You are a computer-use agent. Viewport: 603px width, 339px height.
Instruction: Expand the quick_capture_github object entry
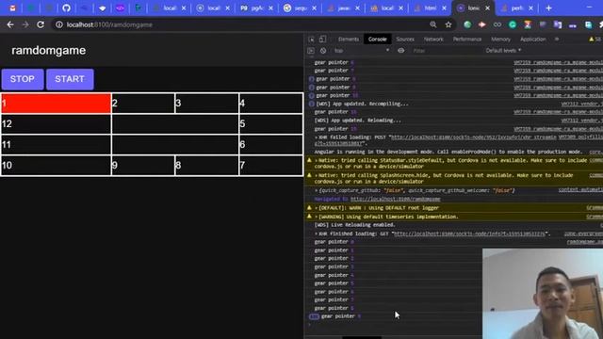[x=317, y=190]
